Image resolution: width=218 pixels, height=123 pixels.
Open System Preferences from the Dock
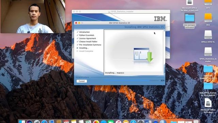point(141,122)
